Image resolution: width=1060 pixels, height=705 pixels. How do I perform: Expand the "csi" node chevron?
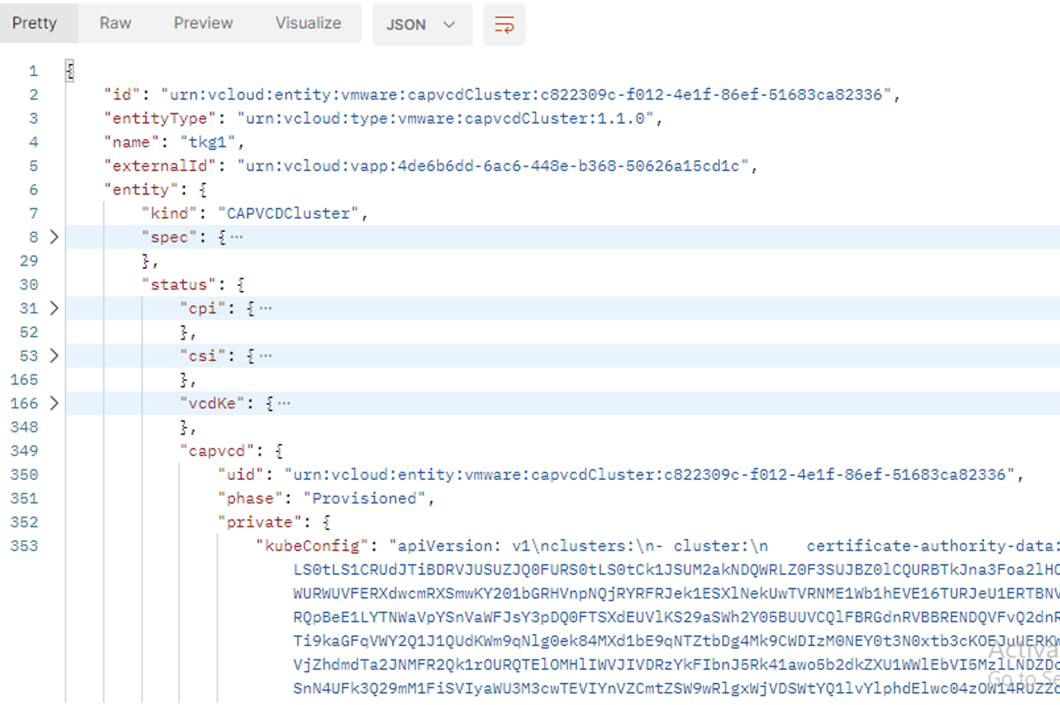[x=54, y=356]
